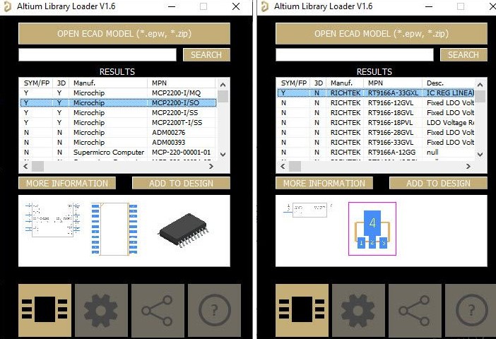Click scroll up arrow in right results list
496x339 pixels.
coord(480,85)
